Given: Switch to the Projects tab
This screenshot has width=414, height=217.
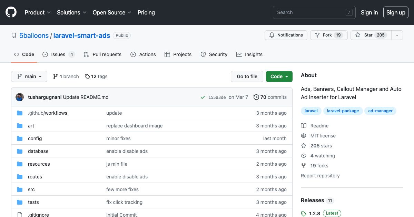Looking at the screenshot, I should (x=178, y=54).
